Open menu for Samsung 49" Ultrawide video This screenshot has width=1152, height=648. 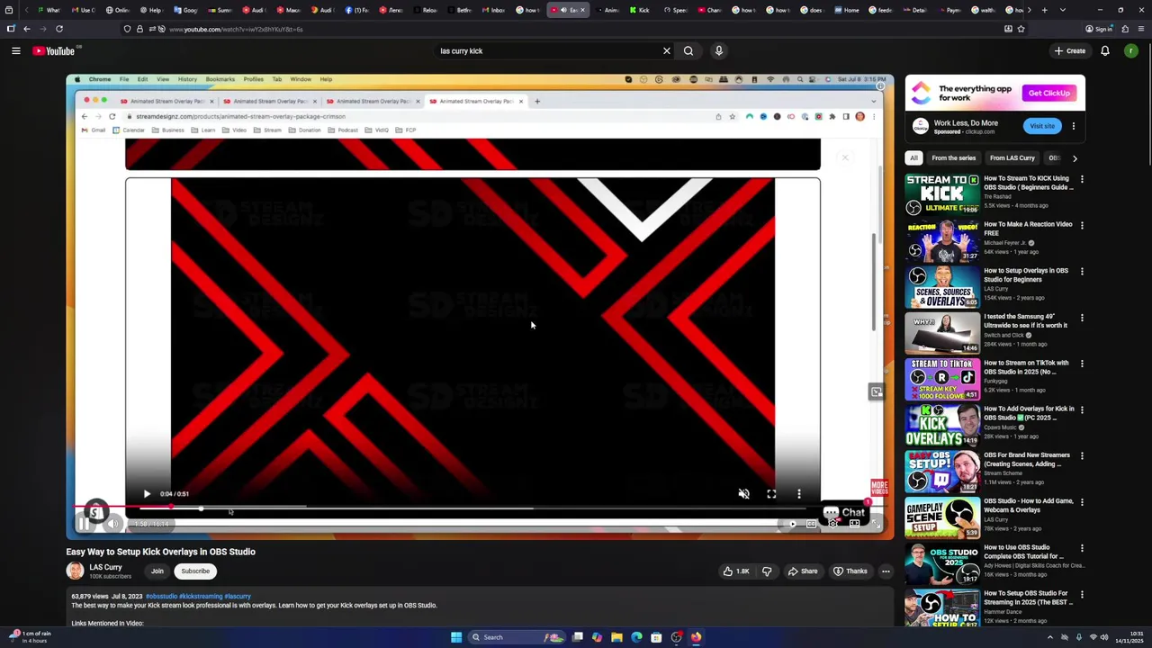point(1082,317)
